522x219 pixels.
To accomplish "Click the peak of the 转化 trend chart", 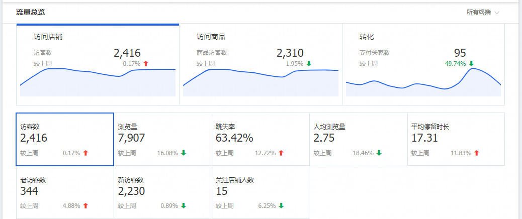I will click(473, 69).
